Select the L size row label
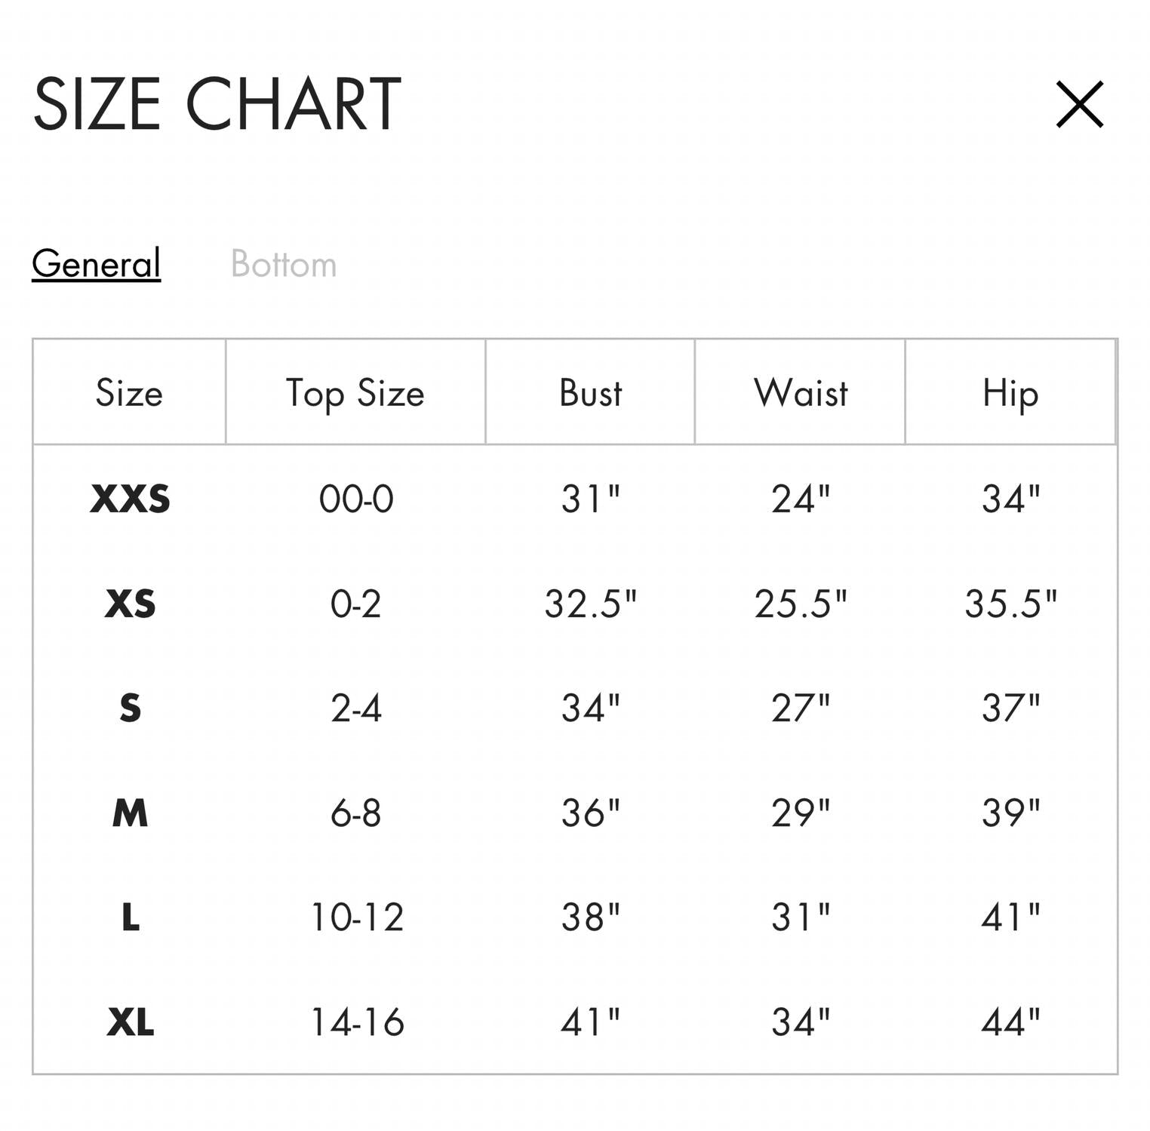This screenshot has width=1150, height=1131. [130, 917]
